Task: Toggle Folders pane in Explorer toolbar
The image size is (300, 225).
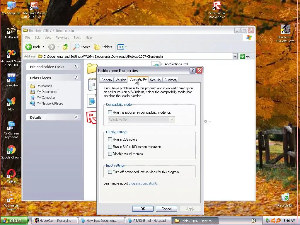Action: pos(103,47)
